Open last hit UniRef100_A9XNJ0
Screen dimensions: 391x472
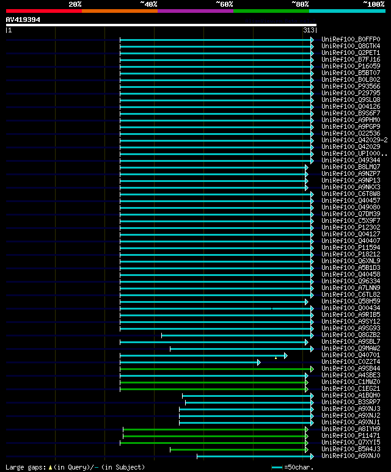click(351, 456)
